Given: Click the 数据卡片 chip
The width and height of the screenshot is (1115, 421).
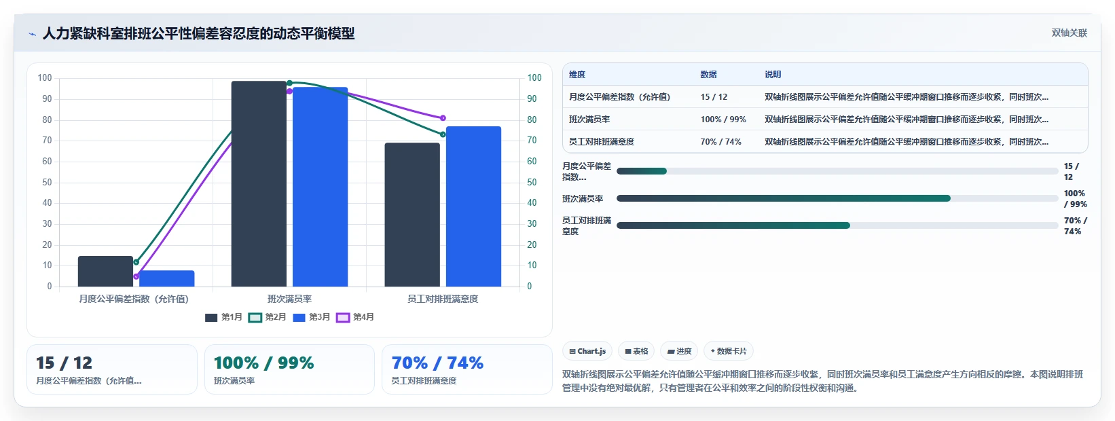Looking at the screenshot, I should point(729,351).
